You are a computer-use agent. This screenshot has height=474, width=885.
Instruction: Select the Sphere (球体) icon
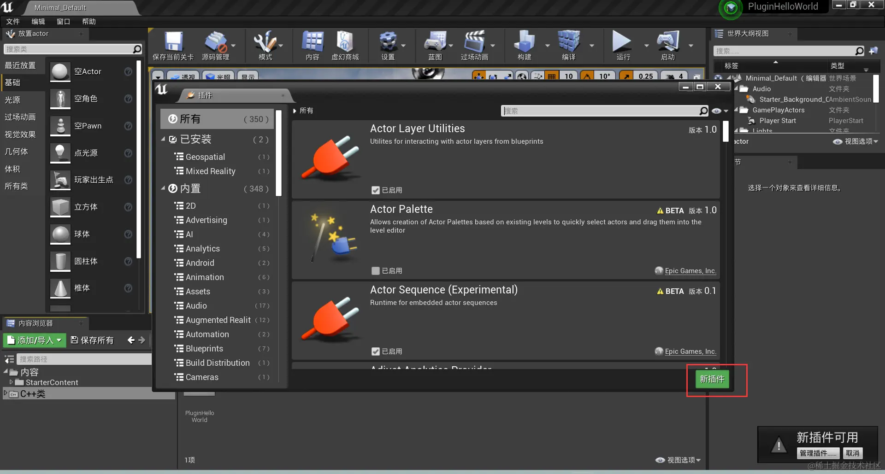tap(60, 234)
